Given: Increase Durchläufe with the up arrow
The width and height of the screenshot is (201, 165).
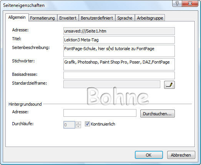Looking at the screenshot, I should (x=78, y=123).
